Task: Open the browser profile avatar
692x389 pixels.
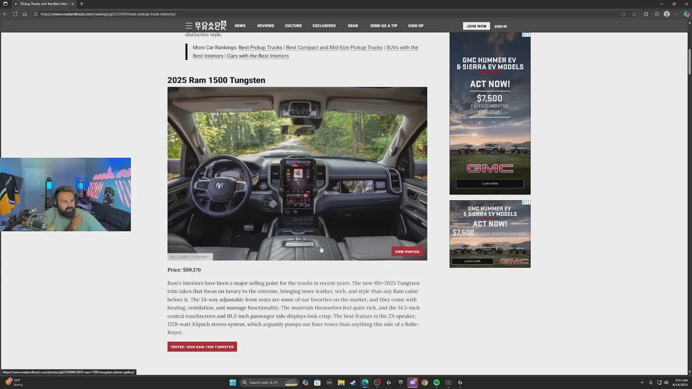Action: (x=667, y=14)
